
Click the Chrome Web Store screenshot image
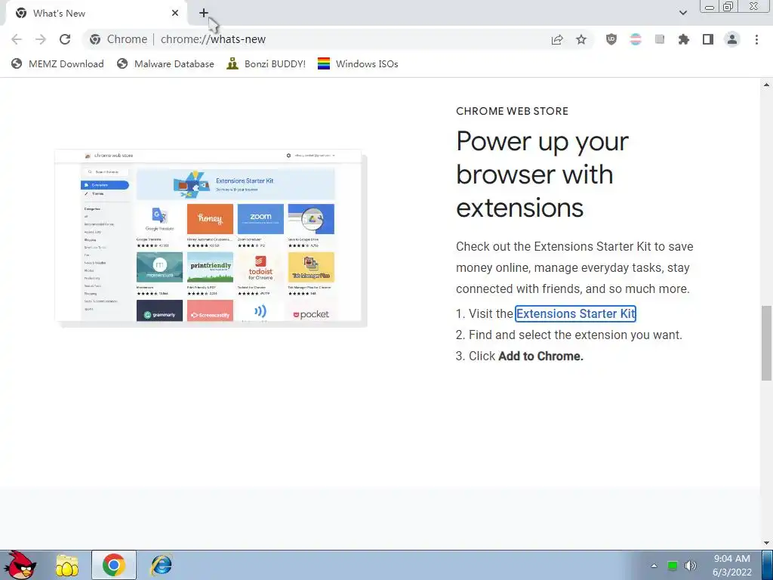[x=211, y=237]
